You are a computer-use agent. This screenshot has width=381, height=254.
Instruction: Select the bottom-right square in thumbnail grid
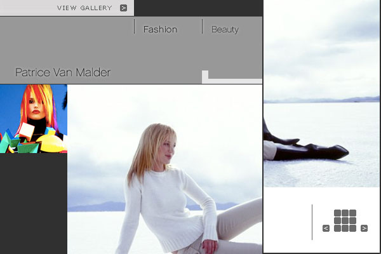[352, 229]
